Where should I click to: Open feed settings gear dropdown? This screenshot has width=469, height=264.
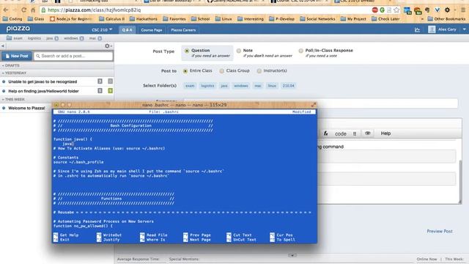click(108, 45)
